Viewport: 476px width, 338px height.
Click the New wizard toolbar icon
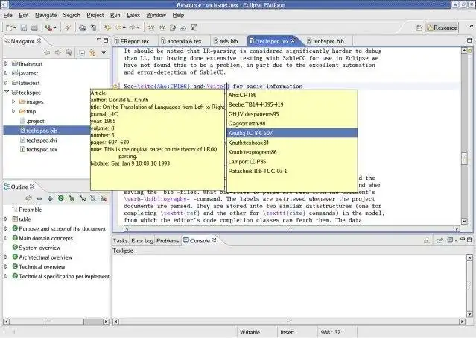(9, 28)
